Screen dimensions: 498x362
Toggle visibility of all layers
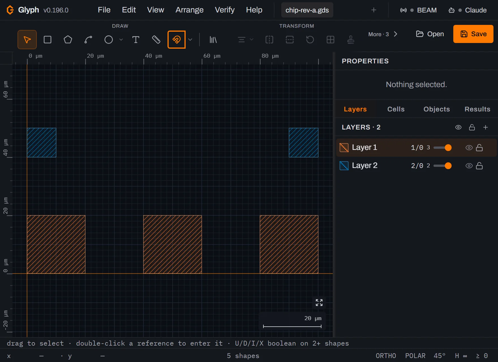pos(458,127)
